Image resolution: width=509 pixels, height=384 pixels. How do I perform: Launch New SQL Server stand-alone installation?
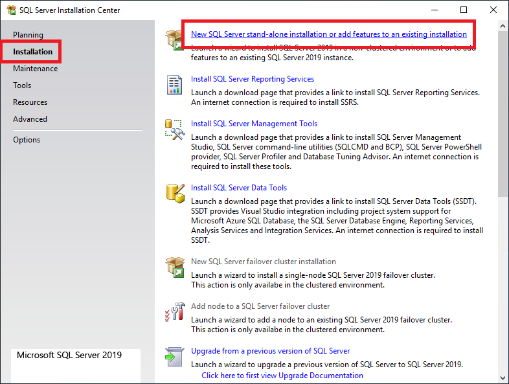click(328, 34)
